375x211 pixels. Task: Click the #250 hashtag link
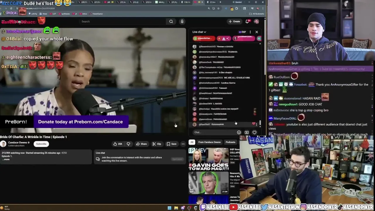[x=64, y=153]
